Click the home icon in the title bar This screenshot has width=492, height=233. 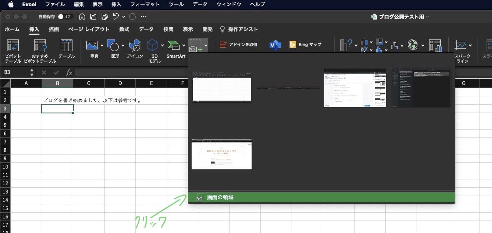pos(82,17)
